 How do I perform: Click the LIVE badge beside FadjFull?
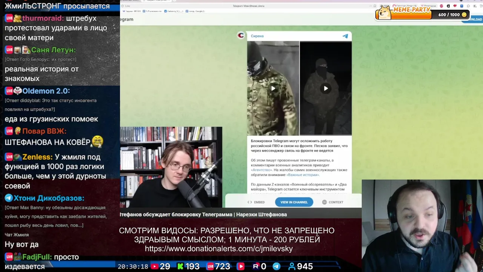[9, 257]
